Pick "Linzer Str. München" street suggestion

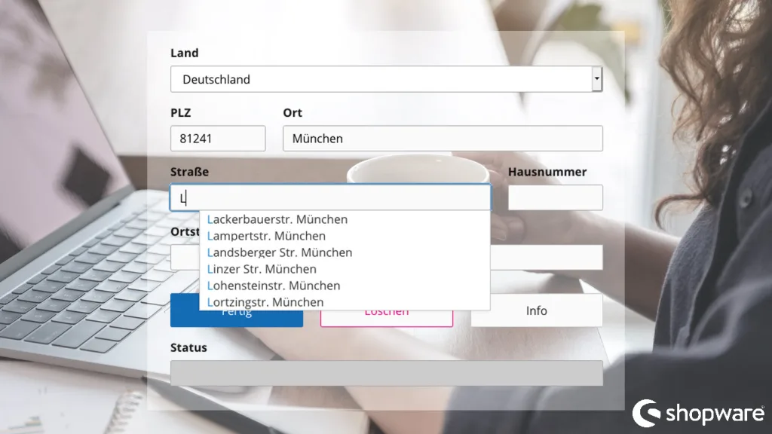[262, 269]
